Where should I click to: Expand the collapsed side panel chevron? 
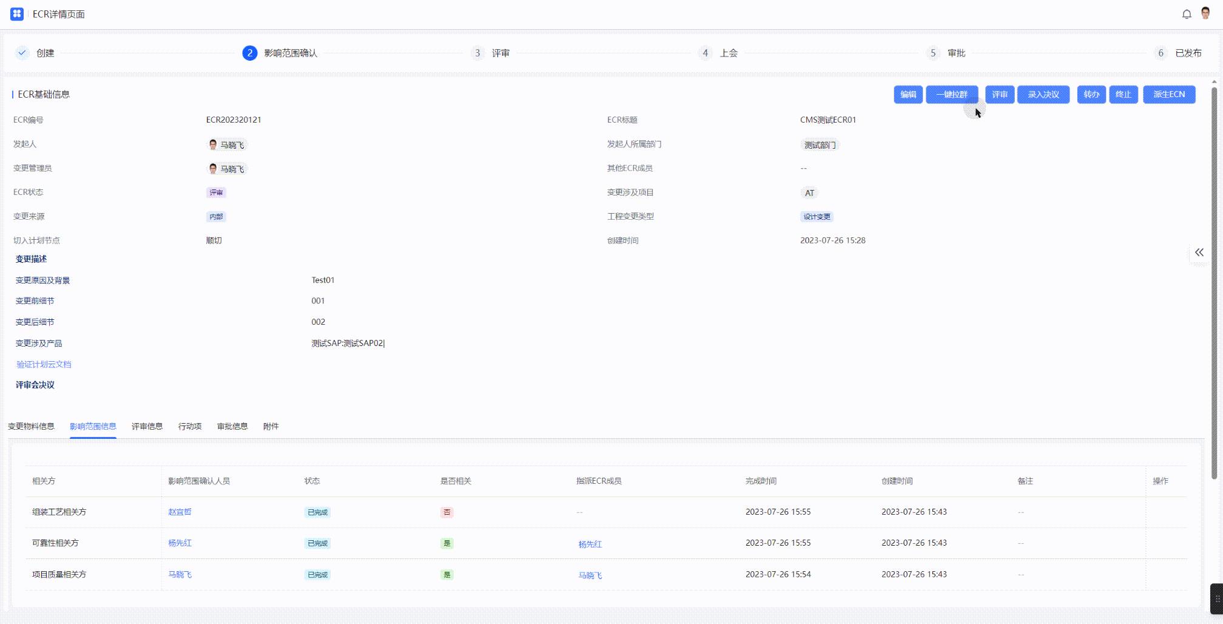[x=1199, y=253]
